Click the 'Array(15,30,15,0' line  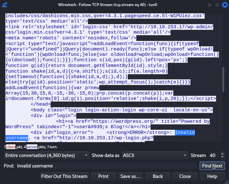coord(89,93)
